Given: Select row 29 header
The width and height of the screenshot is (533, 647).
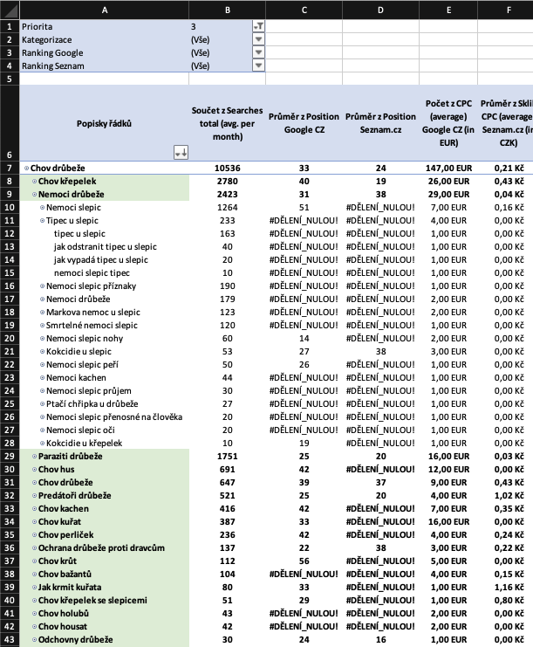Looking at the screenshot, I should click(10, 457).
